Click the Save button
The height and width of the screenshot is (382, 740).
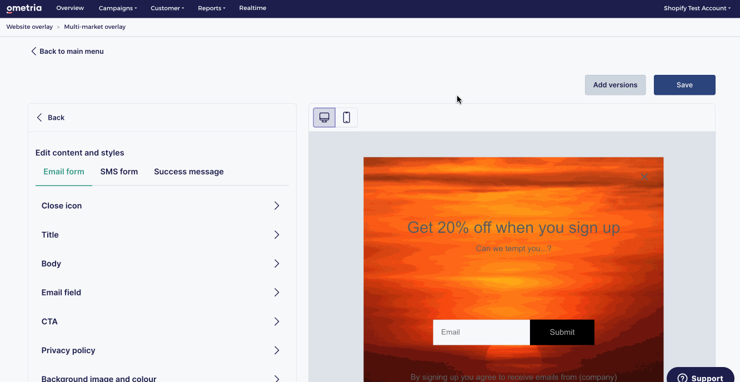pos(684,85)
